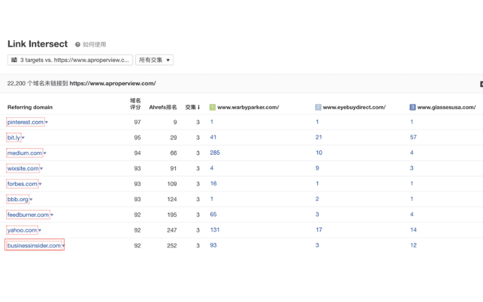Image resolution: width=483 pixels, height=302 pixels.
Task: Click the www.eyebuydirect.com/ column header
Action: tap(354, 108)
